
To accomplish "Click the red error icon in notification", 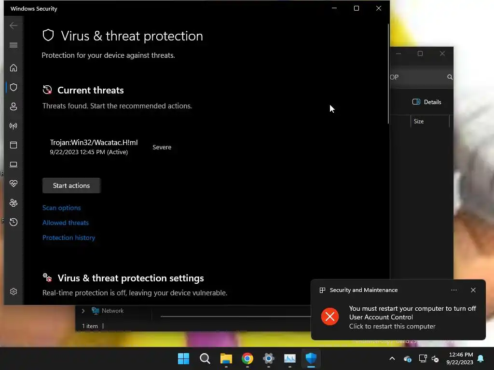I will pyautogui.click(x=330, y=317).
